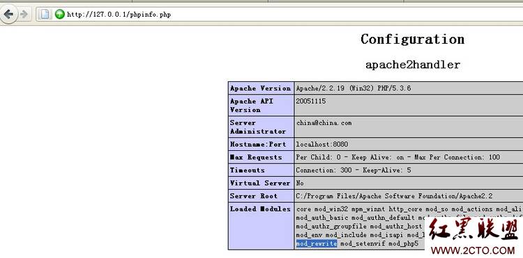Select the C:/Program Files/Apache Software Foundation path

tap(394, 196)
